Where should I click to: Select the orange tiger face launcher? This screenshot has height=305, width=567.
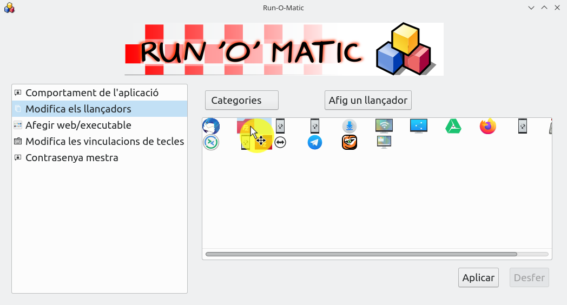(350, 142)
